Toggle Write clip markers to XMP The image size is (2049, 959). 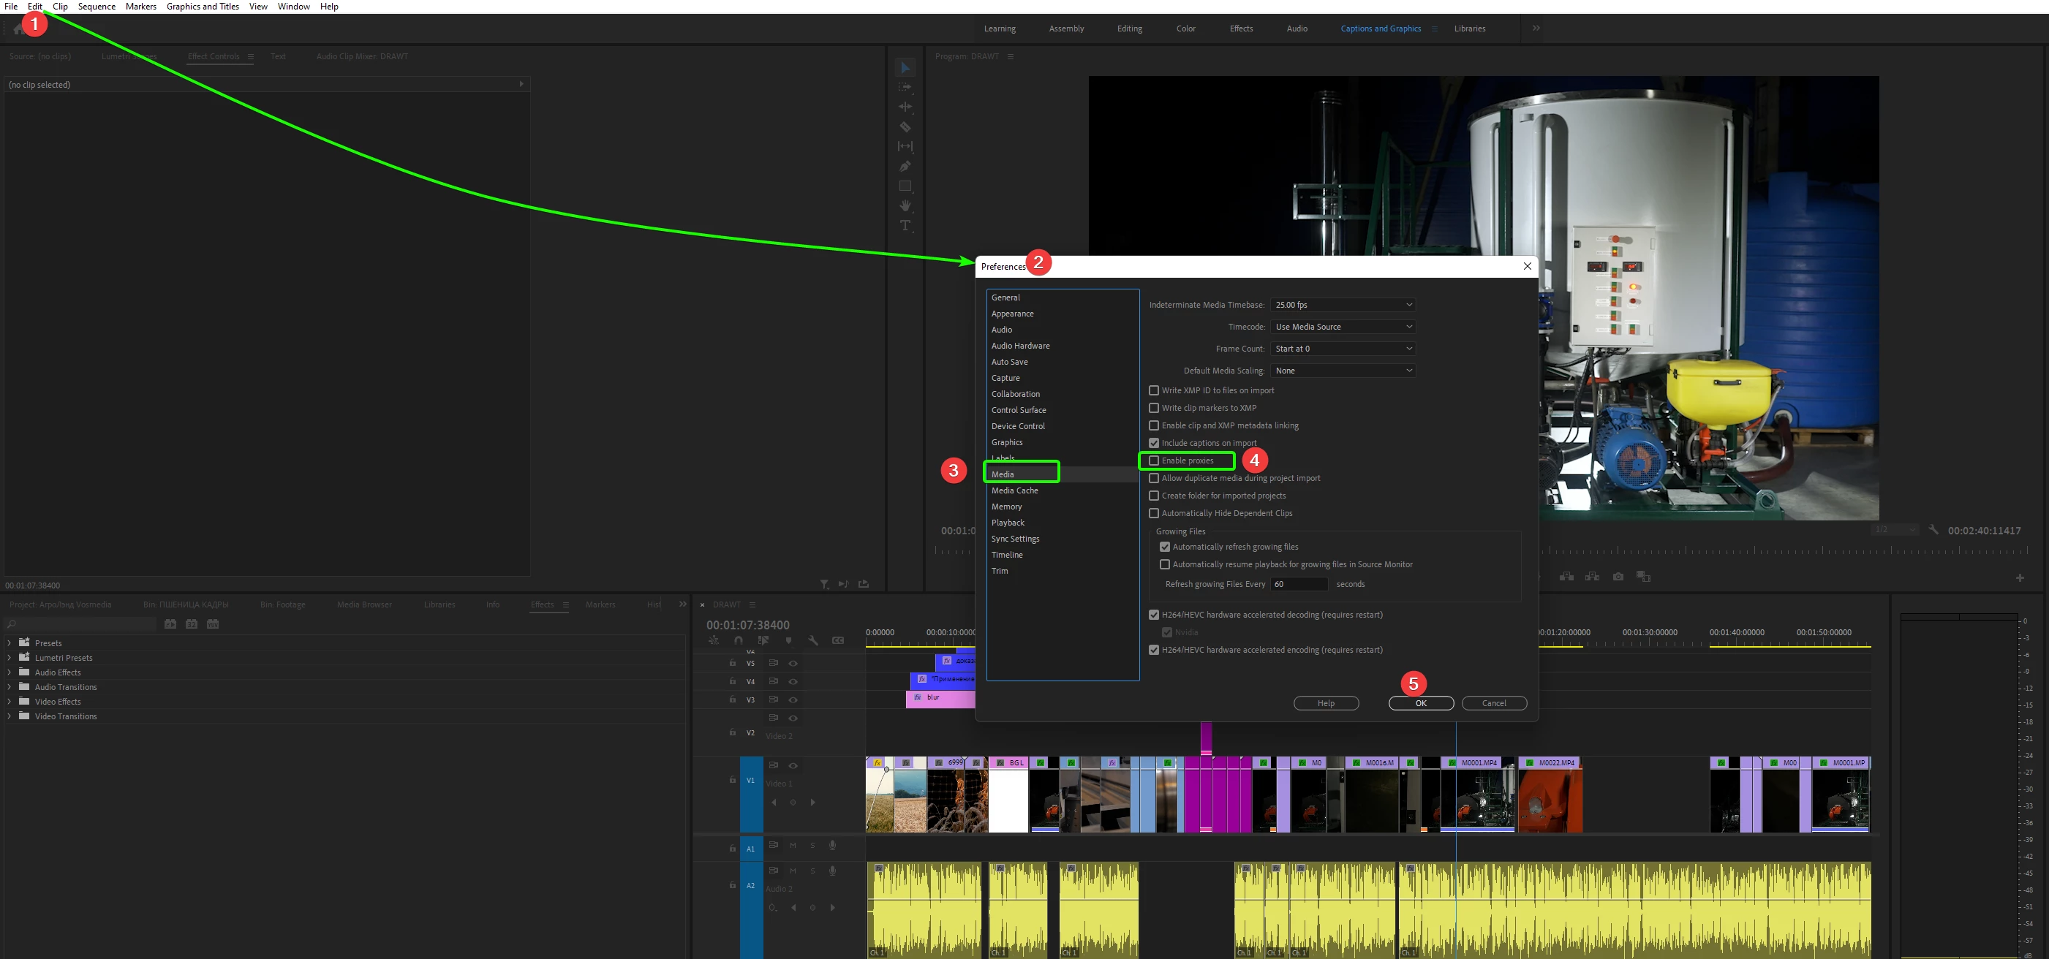click(x=1154, y=408)
